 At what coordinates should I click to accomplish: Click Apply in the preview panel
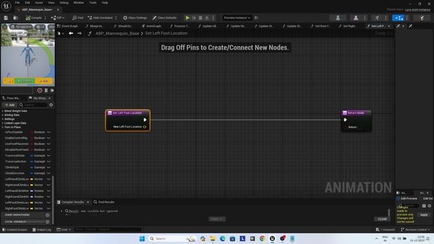[x=424, y=215]
